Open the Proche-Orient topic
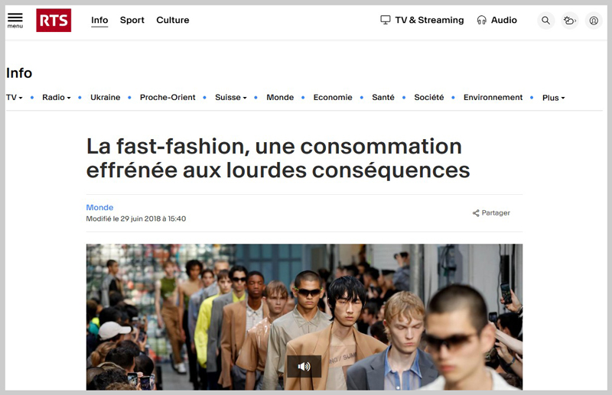Image resolution: width=612 pixels, height=395 pixels. [168, 98]
